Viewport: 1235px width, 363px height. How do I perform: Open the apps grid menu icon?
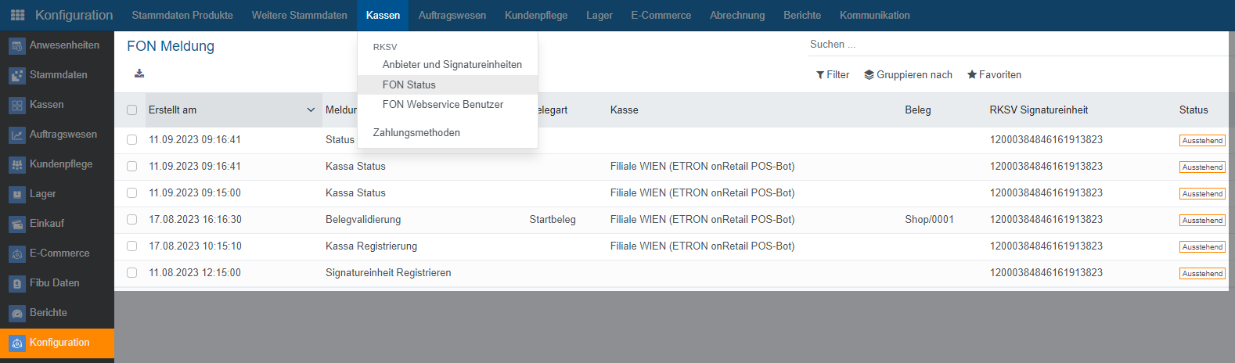tap(17, 15)
